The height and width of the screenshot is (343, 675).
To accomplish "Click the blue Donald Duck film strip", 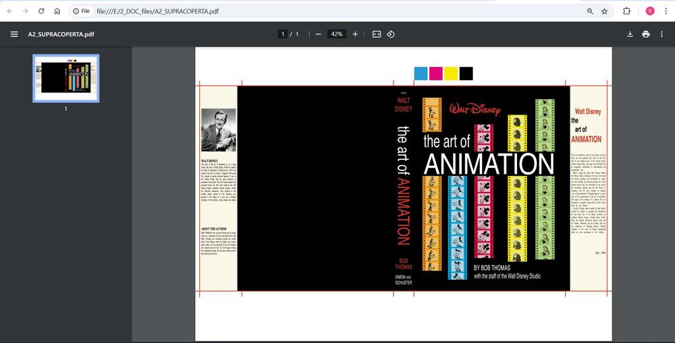I will [x=457, y=228].
